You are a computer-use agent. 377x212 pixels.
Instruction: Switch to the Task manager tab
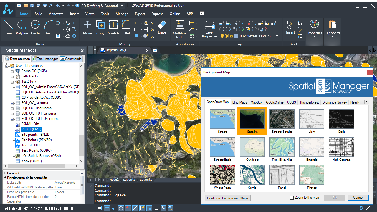tap(45, 59)
